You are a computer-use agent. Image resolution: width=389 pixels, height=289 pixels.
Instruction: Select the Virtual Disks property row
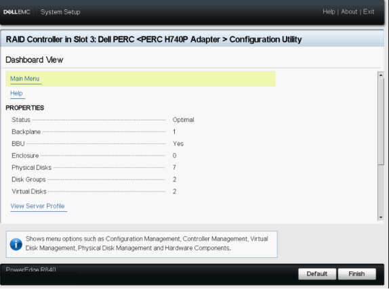[x=94, y=192]
